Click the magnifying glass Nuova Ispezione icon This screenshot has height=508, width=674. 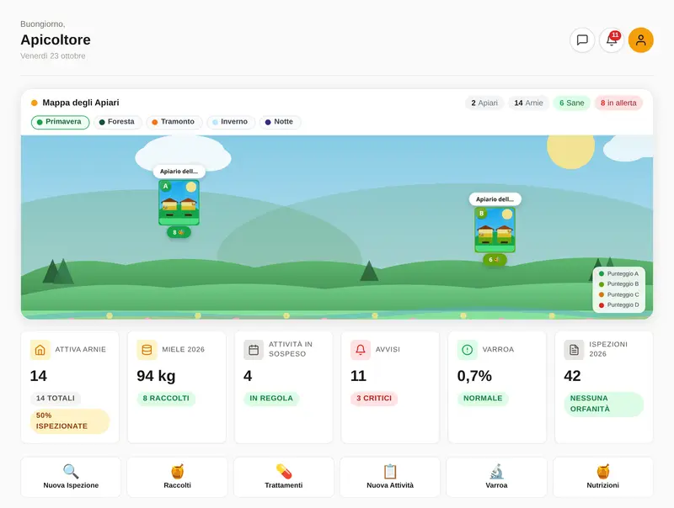point(71,471)
